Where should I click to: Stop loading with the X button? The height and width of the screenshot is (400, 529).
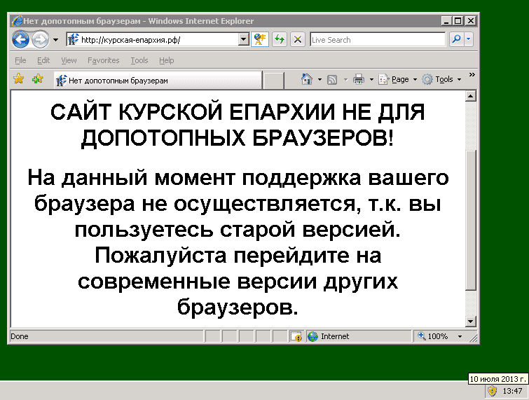click(298, 39)
